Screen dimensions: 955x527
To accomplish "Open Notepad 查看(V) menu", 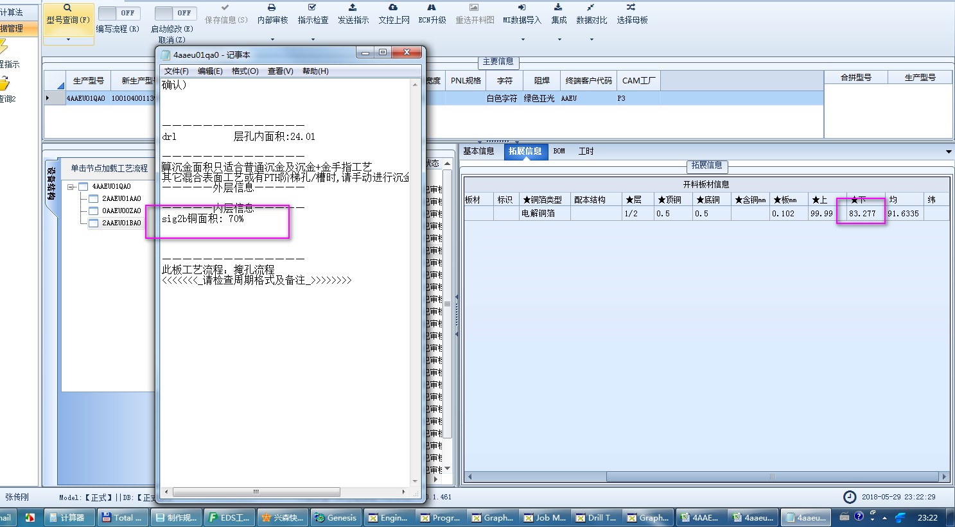I will pos(280,71).
